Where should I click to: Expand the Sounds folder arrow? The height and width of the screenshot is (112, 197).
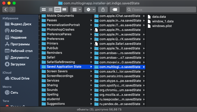click(x=91, y=90)
